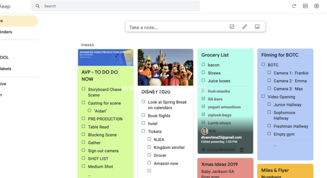Open the settings gear icon
Viewport: 327px width, 178px height.
pyautogui.click(x=316, y=6)
